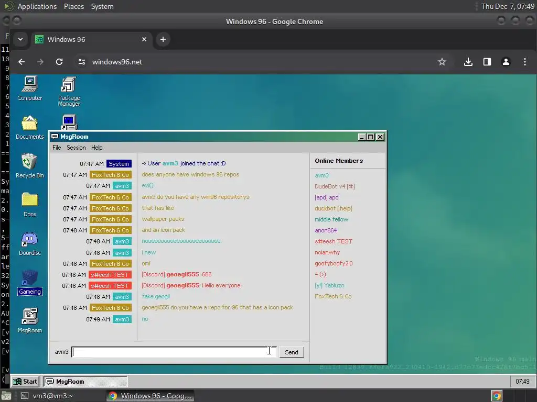Open the Places menu in the top panel
The height and width of the screenshot is (402, 537).
point(73,6)
